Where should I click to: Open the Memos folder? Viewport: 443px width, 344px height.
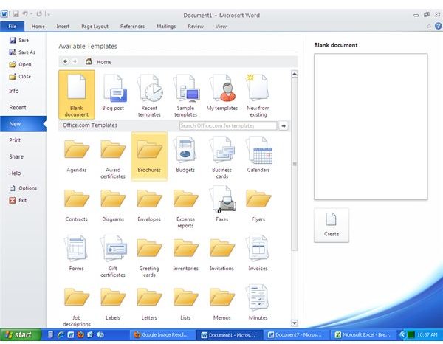[x=221, y=303]
